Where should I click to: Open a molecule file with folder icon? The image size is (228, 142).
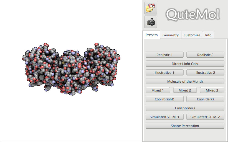pos(151,8)
